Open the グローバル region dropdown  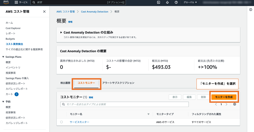coord(190,2)
